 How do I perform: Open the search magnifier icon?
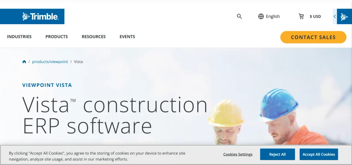pyautogui.click(x=239, y=16)
